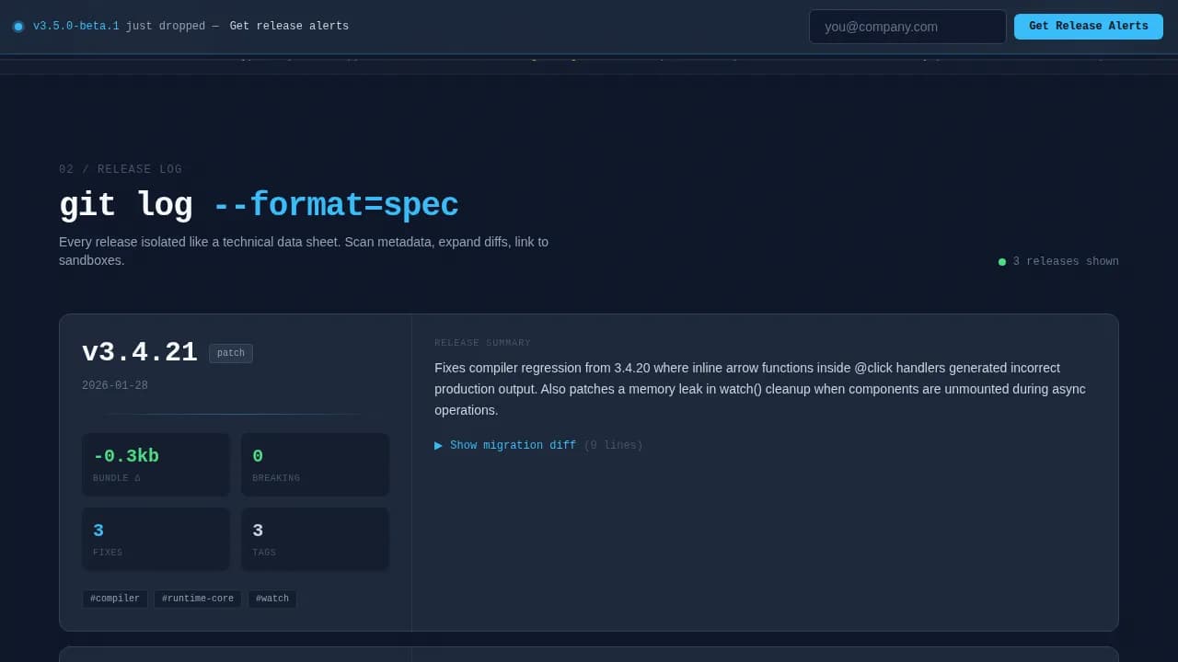
Task: Click the release date 2026-01-28
Action: click(115, 386)
